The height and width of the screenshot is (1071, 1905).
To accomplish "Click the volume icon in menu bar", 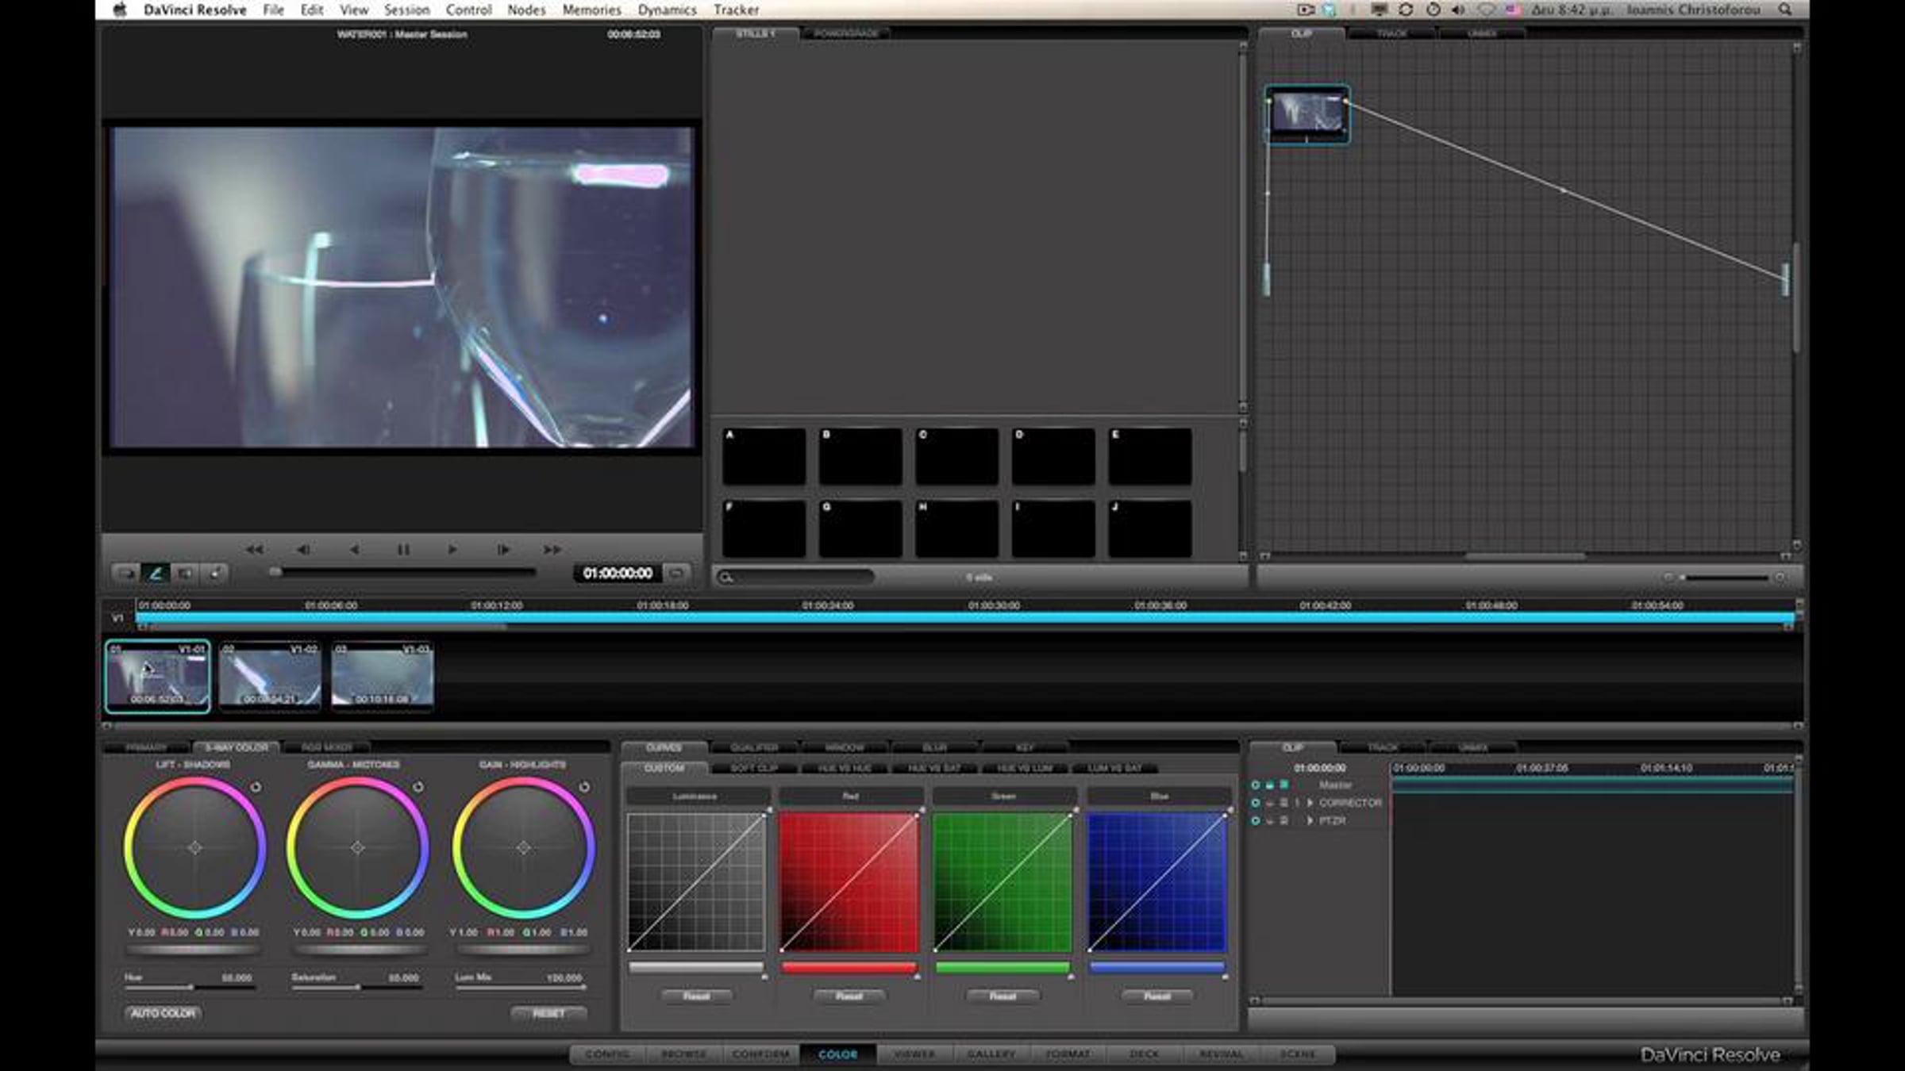I will (x=1458, y=10).
